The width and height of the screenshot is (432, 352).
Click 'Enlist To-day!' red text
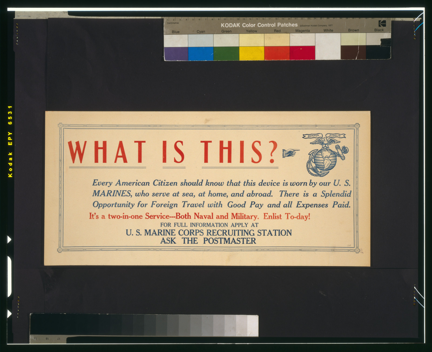click(x=287, y=216)
